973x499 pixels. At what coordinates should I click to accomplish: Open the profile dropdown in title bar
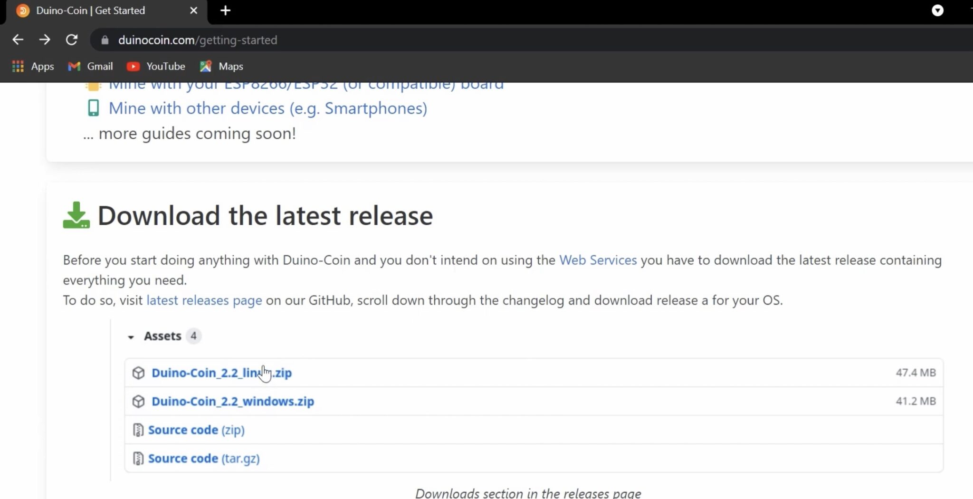(937, 10)
